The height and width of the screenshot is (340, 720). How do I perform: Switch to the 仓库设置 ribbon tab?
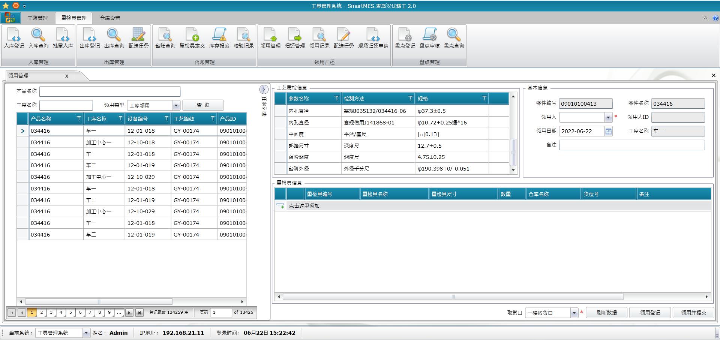tap(110, 18)
